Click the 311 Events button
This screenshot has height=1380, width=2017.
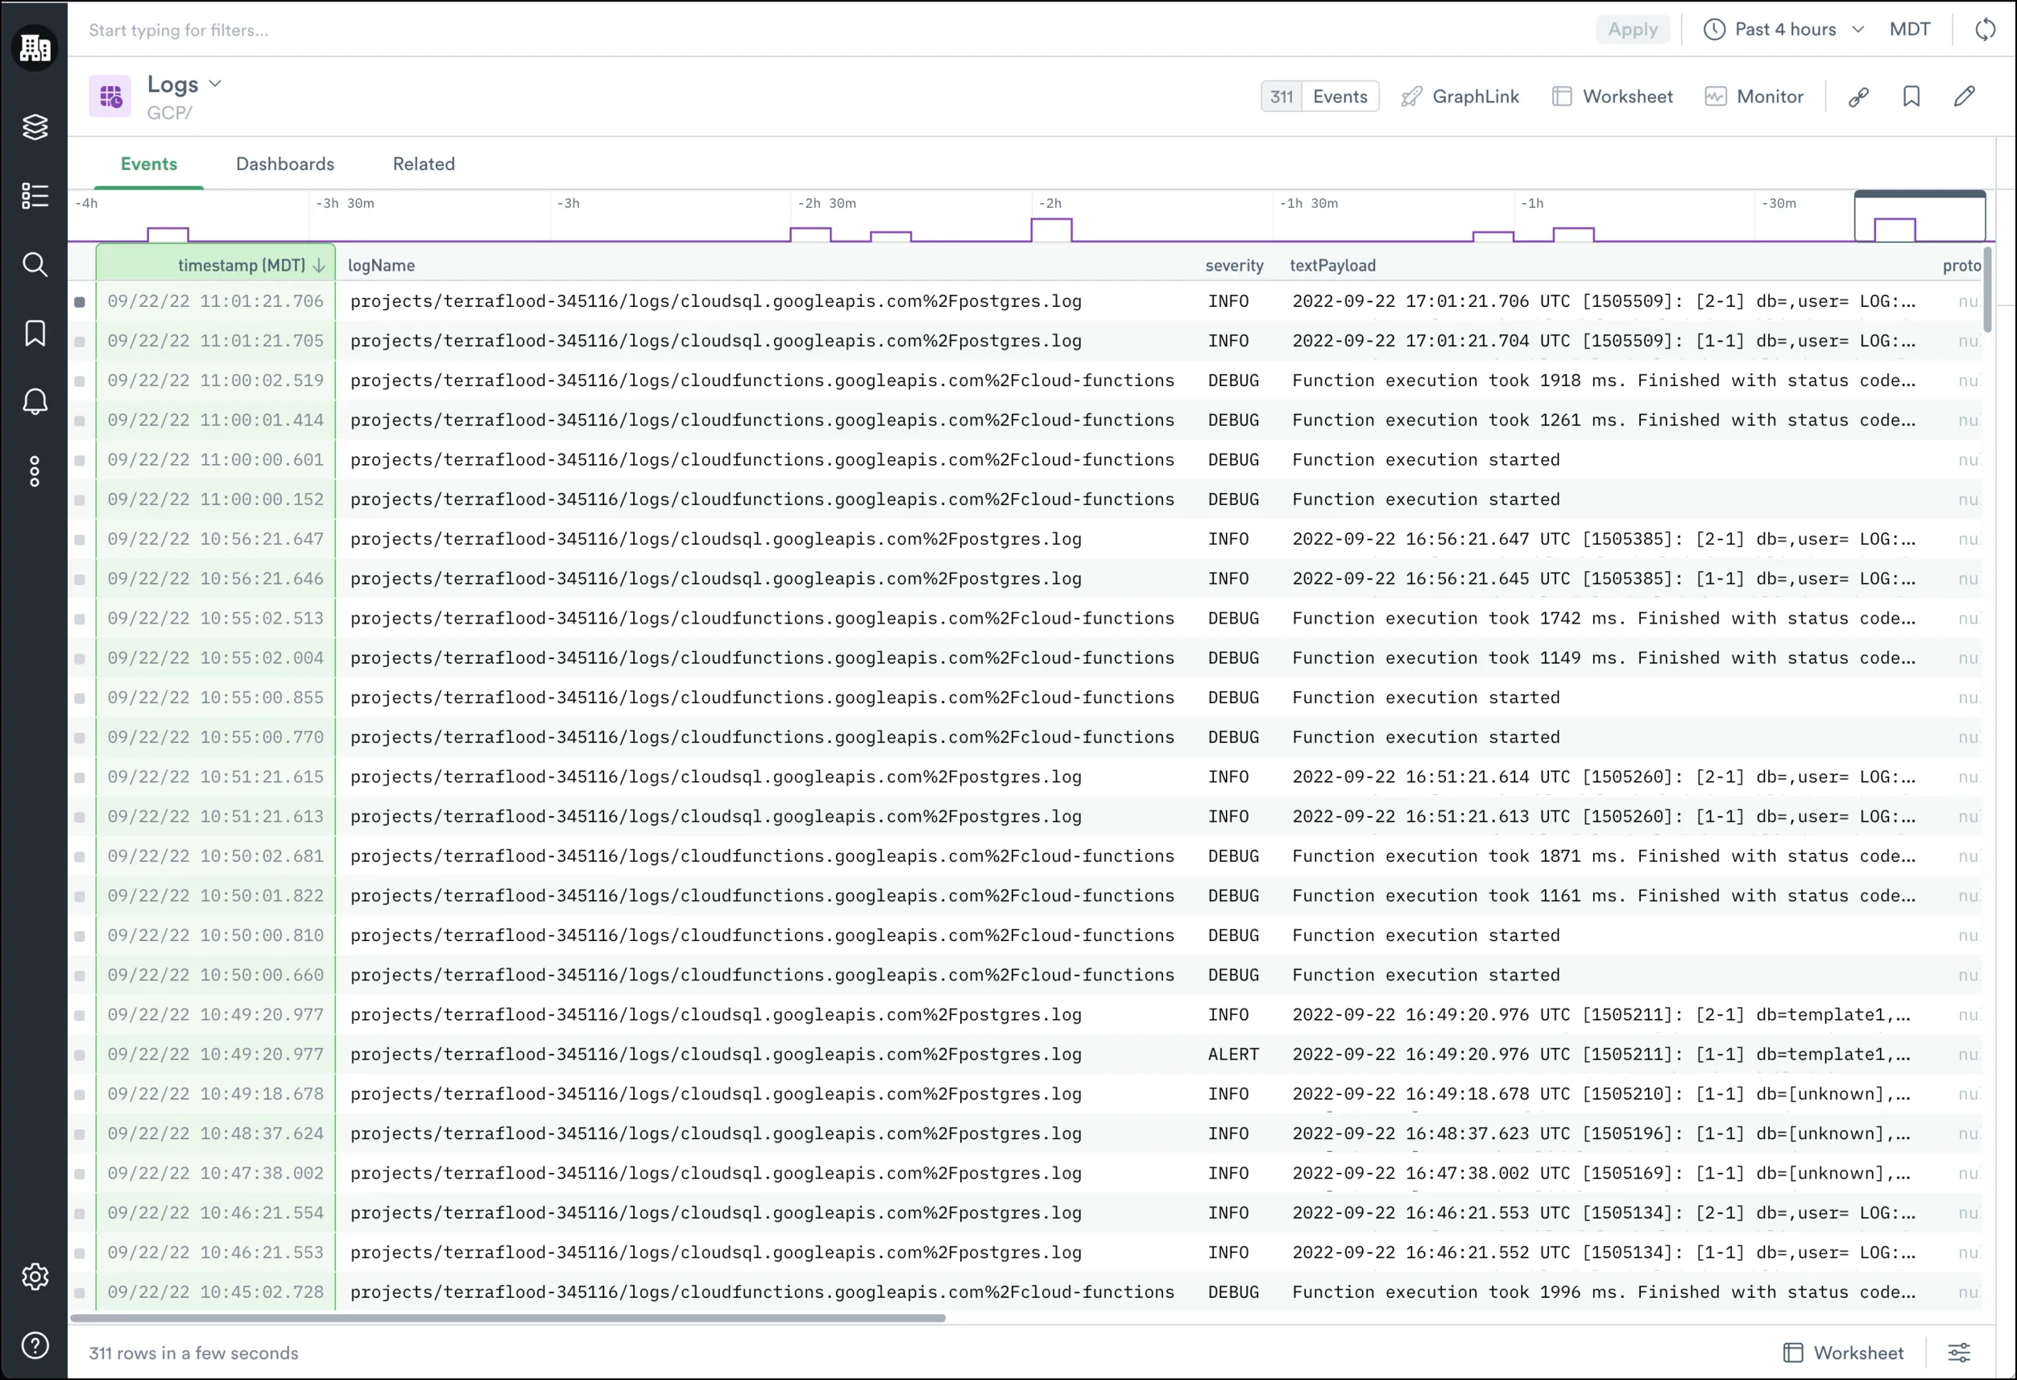(1319, 97)
